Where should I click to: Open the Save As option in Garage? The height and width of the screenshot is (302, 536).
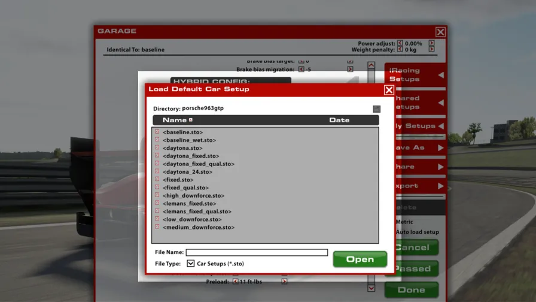click(421, 147)
